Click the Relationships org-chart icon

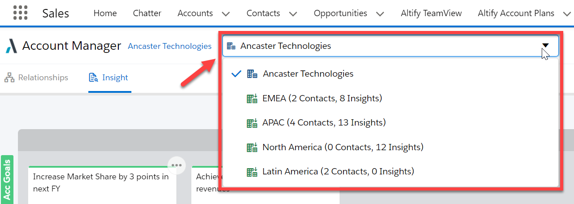(9, 78)
